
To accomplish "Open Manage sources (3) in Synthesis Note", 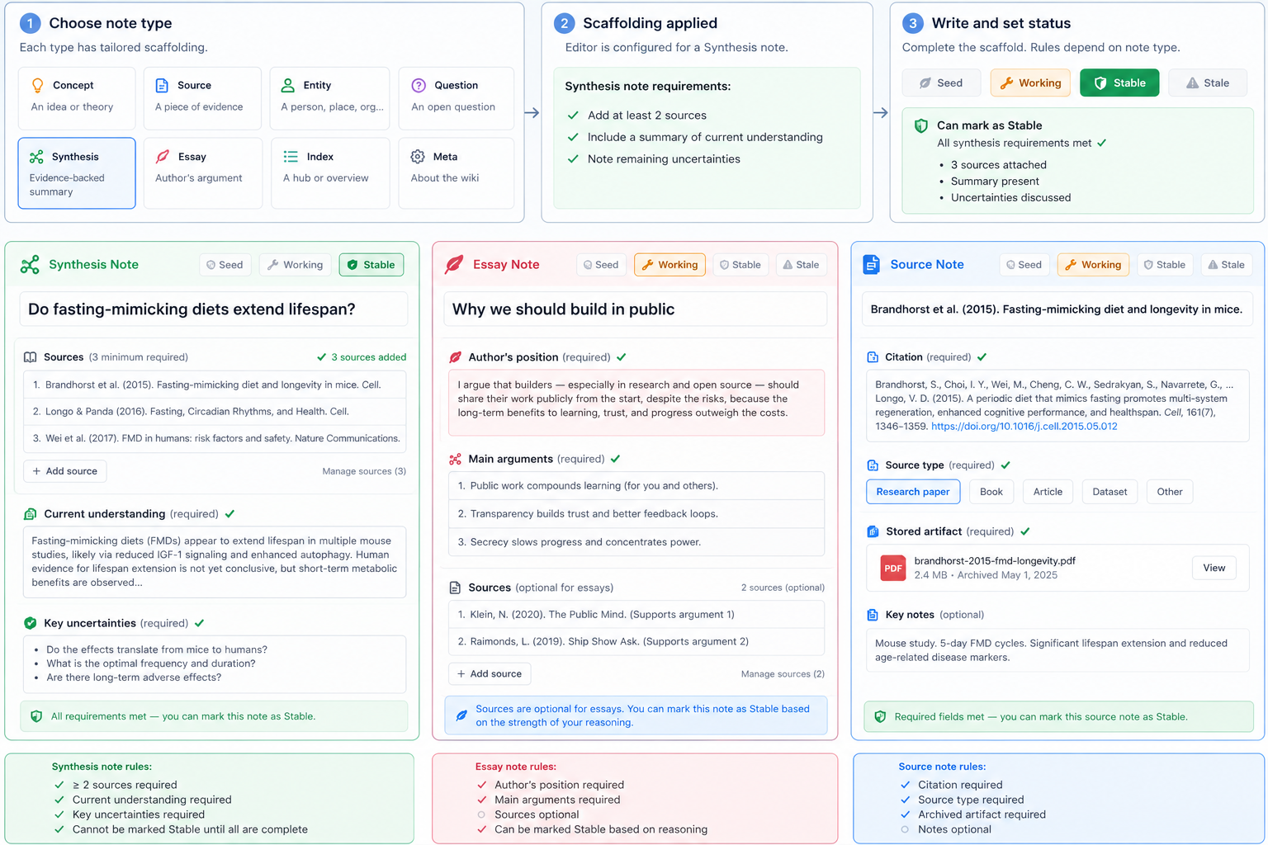I will pos(364,471).
